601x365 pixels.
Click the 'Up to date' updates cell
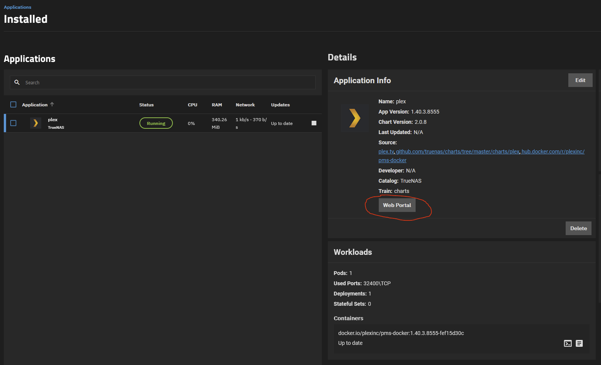(x=282, y=123)
